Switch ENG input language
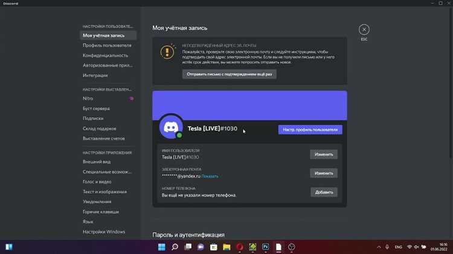The image size is (453, 254). tap(399, 247)
